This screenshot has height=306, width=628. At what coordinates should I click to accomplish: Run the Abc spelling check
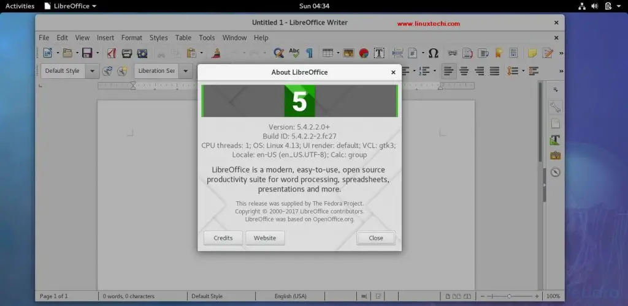click(x=294, y=53)
